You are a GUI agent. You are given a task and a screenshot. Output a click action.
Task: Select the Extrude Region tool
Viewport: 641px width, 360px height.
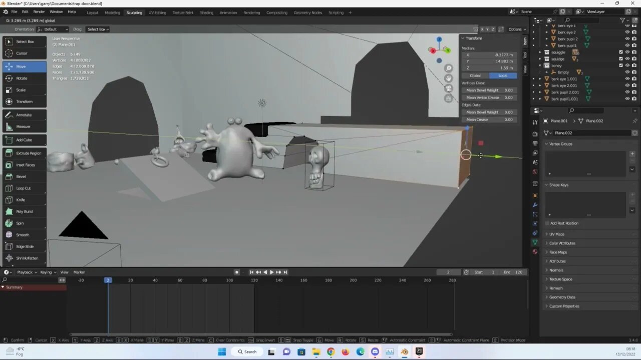24,153
